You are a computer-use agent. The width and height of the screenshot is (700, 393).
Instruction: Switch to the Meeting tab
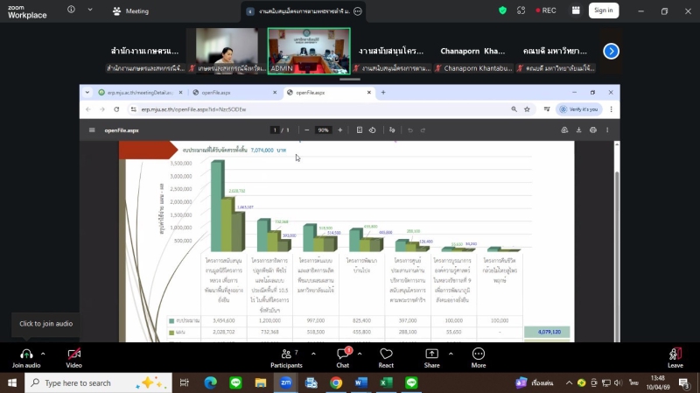click(x=129, y=11)
